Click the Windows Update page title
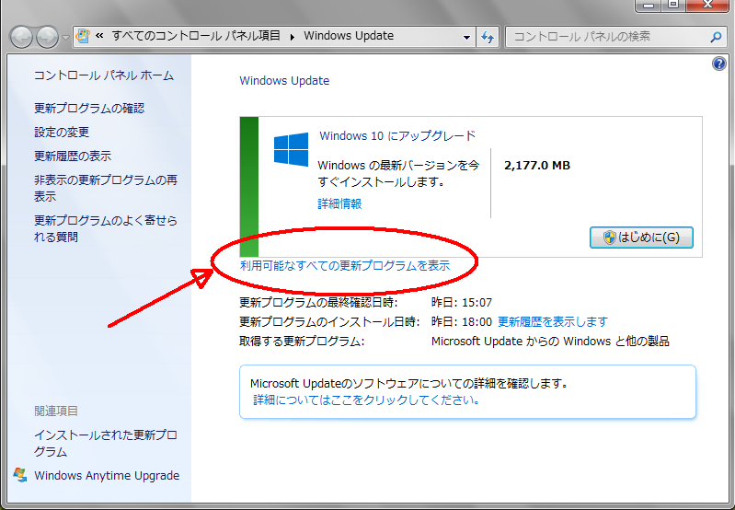Viewport: 735px width, 510px height. coord(284,81)
